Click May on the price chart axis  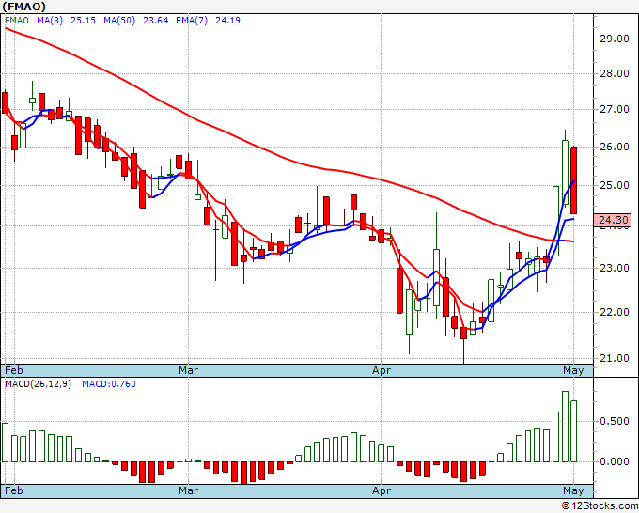(573, 370)
